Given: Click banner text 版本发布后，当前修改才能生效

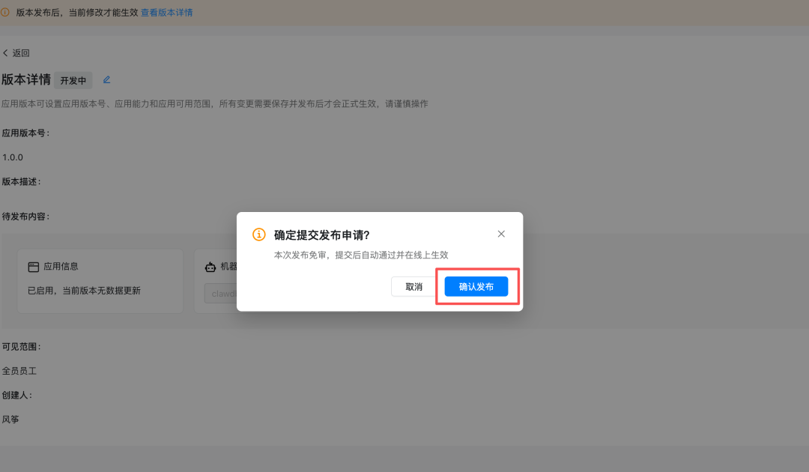Looking at the screenshot, I should point(77,13).
